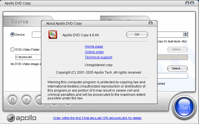
Task: Click the 'Copy to dual layer disc' label
Action: click(x=172, y=41)
